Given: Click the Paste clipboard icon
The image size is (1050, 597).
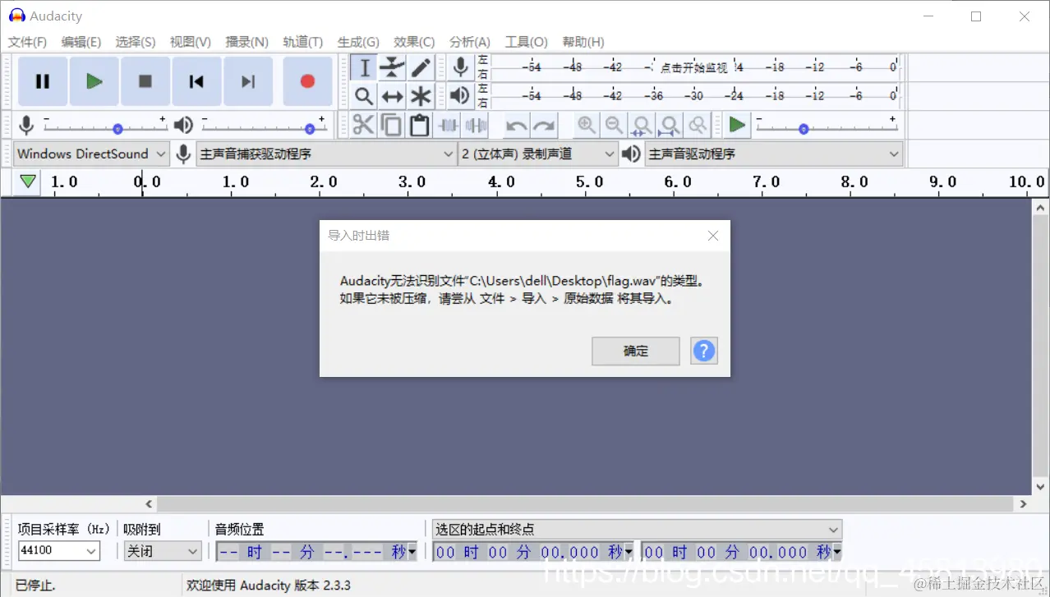Looking at the screenshot, I should pos(420,126).
